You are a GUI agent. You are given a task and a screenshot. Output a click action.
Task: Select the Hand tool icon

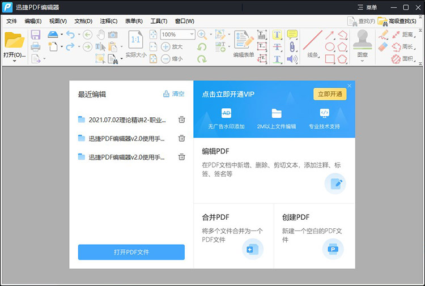pyautogui.click(x=101, y=35)
